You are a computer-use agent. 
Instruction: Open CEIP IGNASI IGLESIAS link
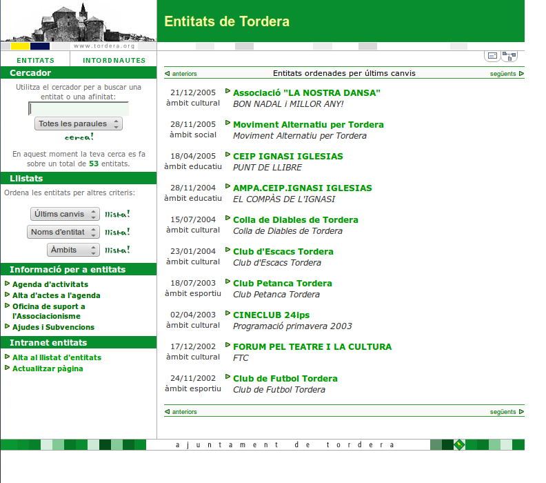tap(288, 156)
